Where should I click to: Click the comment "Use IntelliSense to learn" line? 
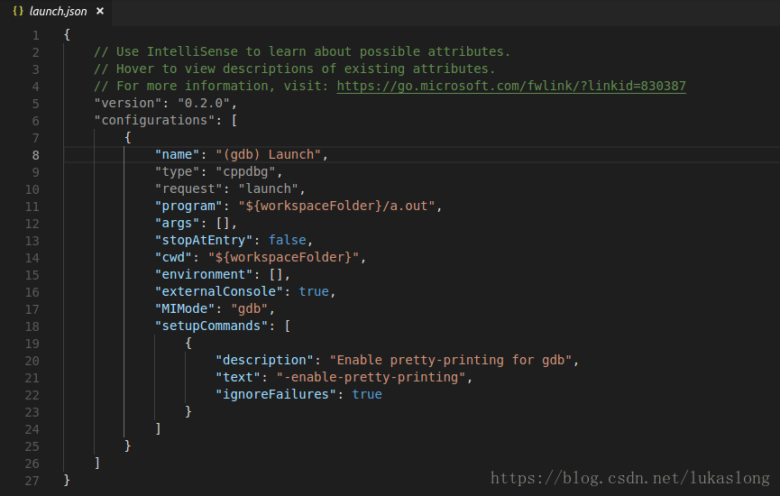(302, 51)
